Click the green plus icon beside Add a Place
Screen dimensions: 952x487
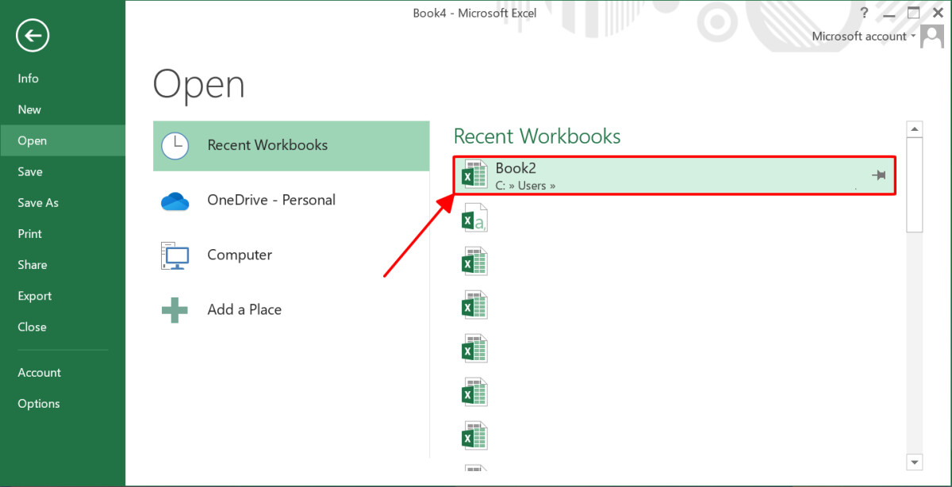pos(175,309)
